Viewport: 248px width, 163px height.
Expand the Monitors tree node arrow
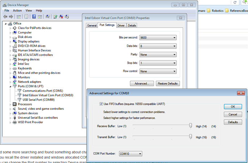tap(10, 78)
